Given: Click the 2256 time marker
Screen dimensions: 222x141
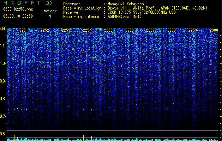Looking at the screenshot, I should pyautogui.click(x=130, y=30).
